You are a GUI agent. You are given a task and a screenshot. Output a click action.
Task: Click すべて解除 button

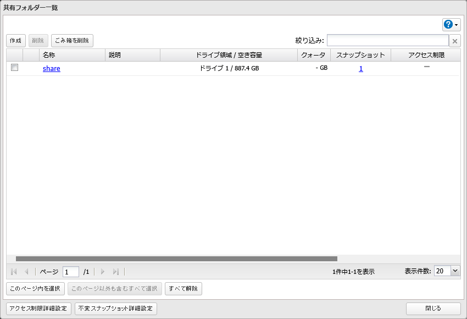click(184, 289)
